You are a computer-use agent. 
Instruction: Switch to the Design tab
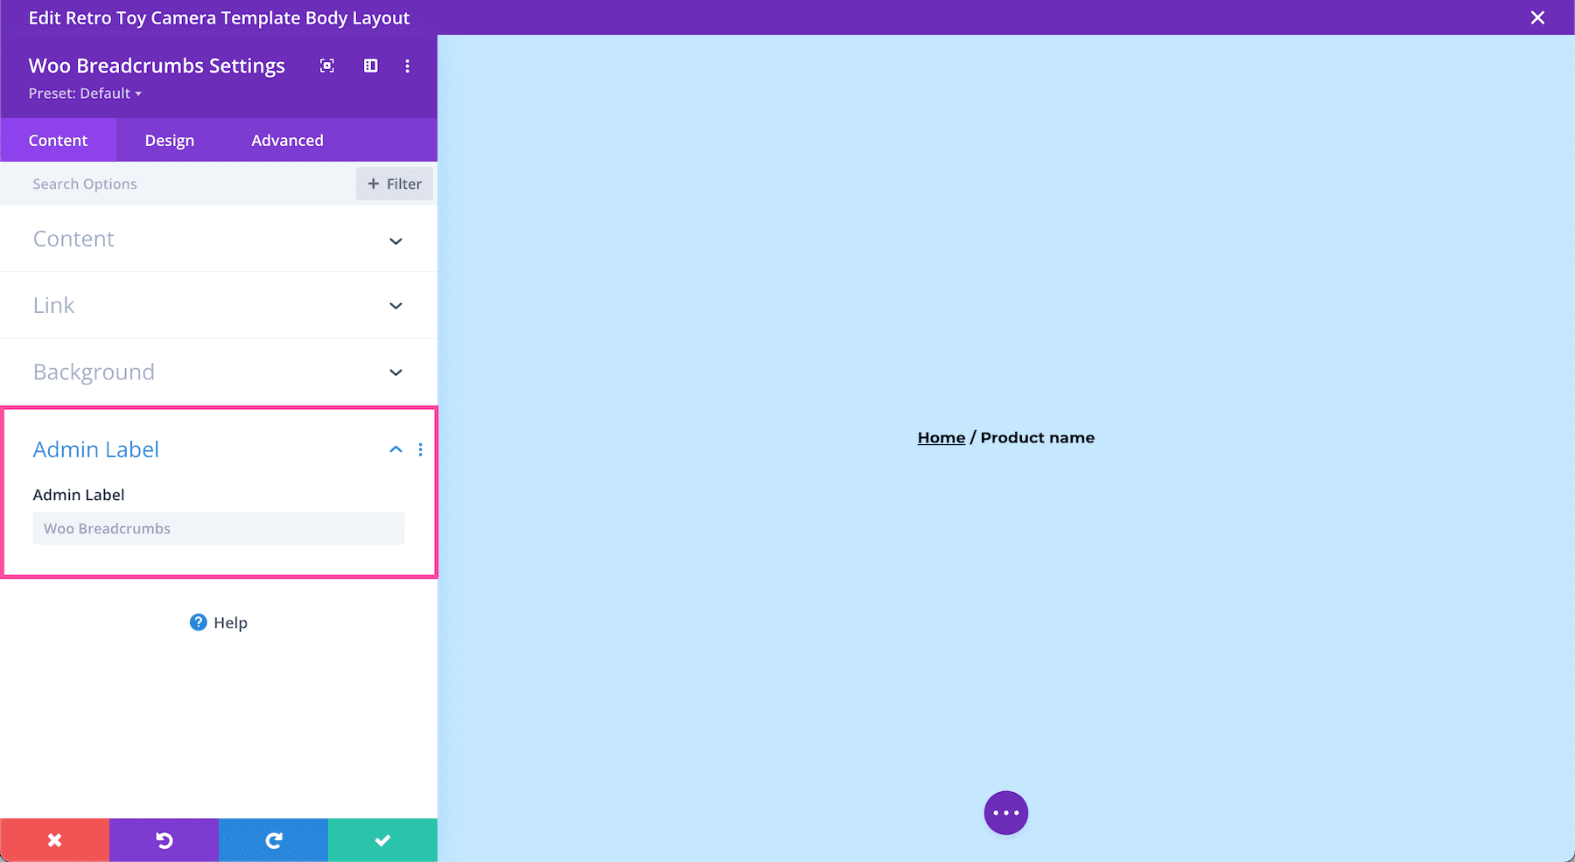(x=169, y=140)
